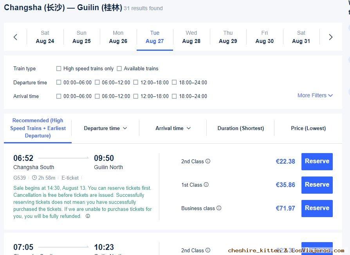Open info icon after refund notice text
350x255 pixels.
tap(88, 216)
